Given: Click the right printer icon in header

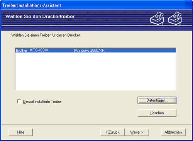Looking at the screenshot, I should coord(175,18).
